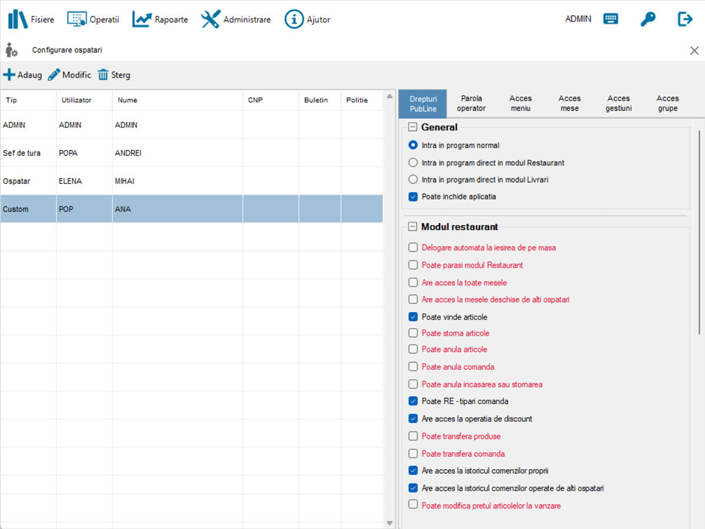Open the Parola operator tab
Image resolution: width=705 pixels, height=529 pixels.
(x=471, y=103)
